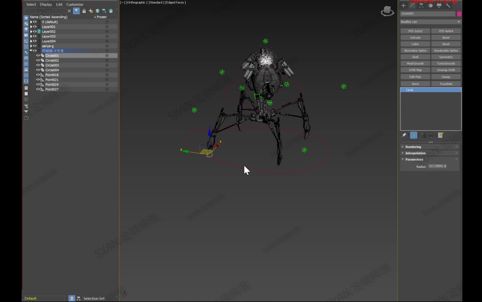Click the Configure Modifier Sets icon

coord(440,135)
